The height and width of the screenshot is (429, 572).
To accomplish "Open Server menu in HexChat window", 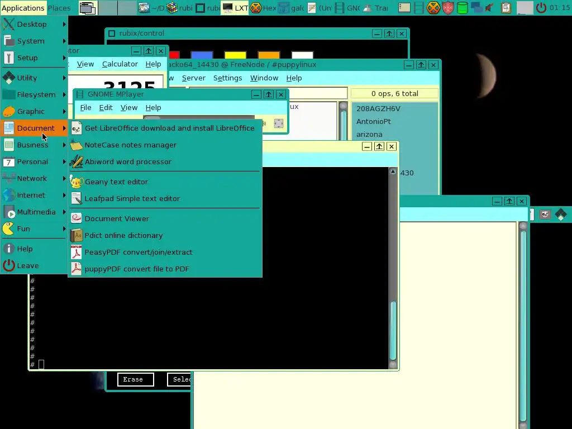I will 193,78.
